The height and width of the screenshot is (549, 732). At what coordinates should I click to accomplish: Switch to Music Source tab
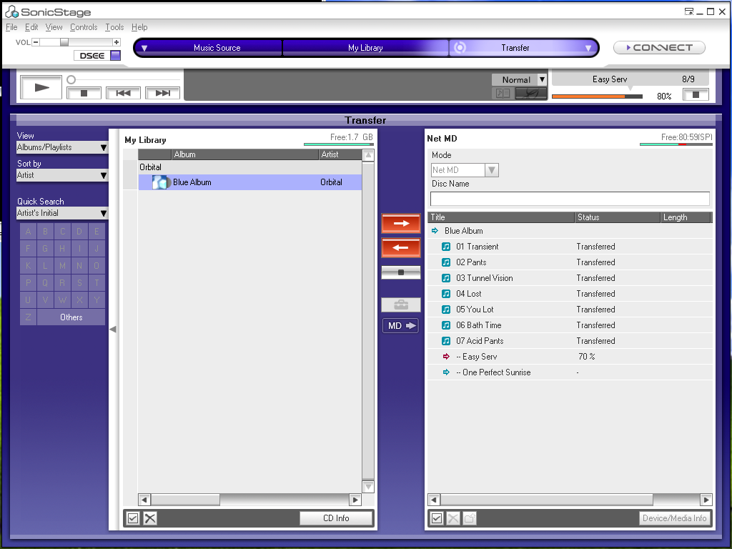[x=217, y=48]
